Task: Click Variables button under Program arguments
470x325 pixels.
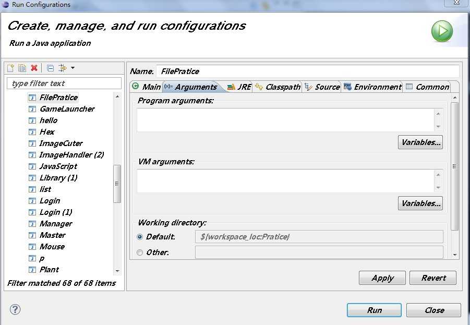Action: (420, 142)
